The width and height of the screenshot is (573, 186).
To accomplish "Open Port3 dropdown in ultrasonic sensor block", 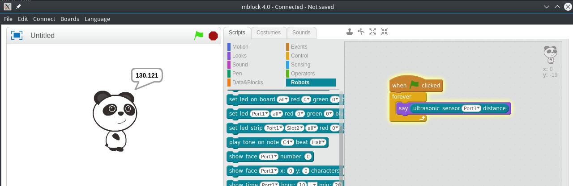I will click(471, 108).
